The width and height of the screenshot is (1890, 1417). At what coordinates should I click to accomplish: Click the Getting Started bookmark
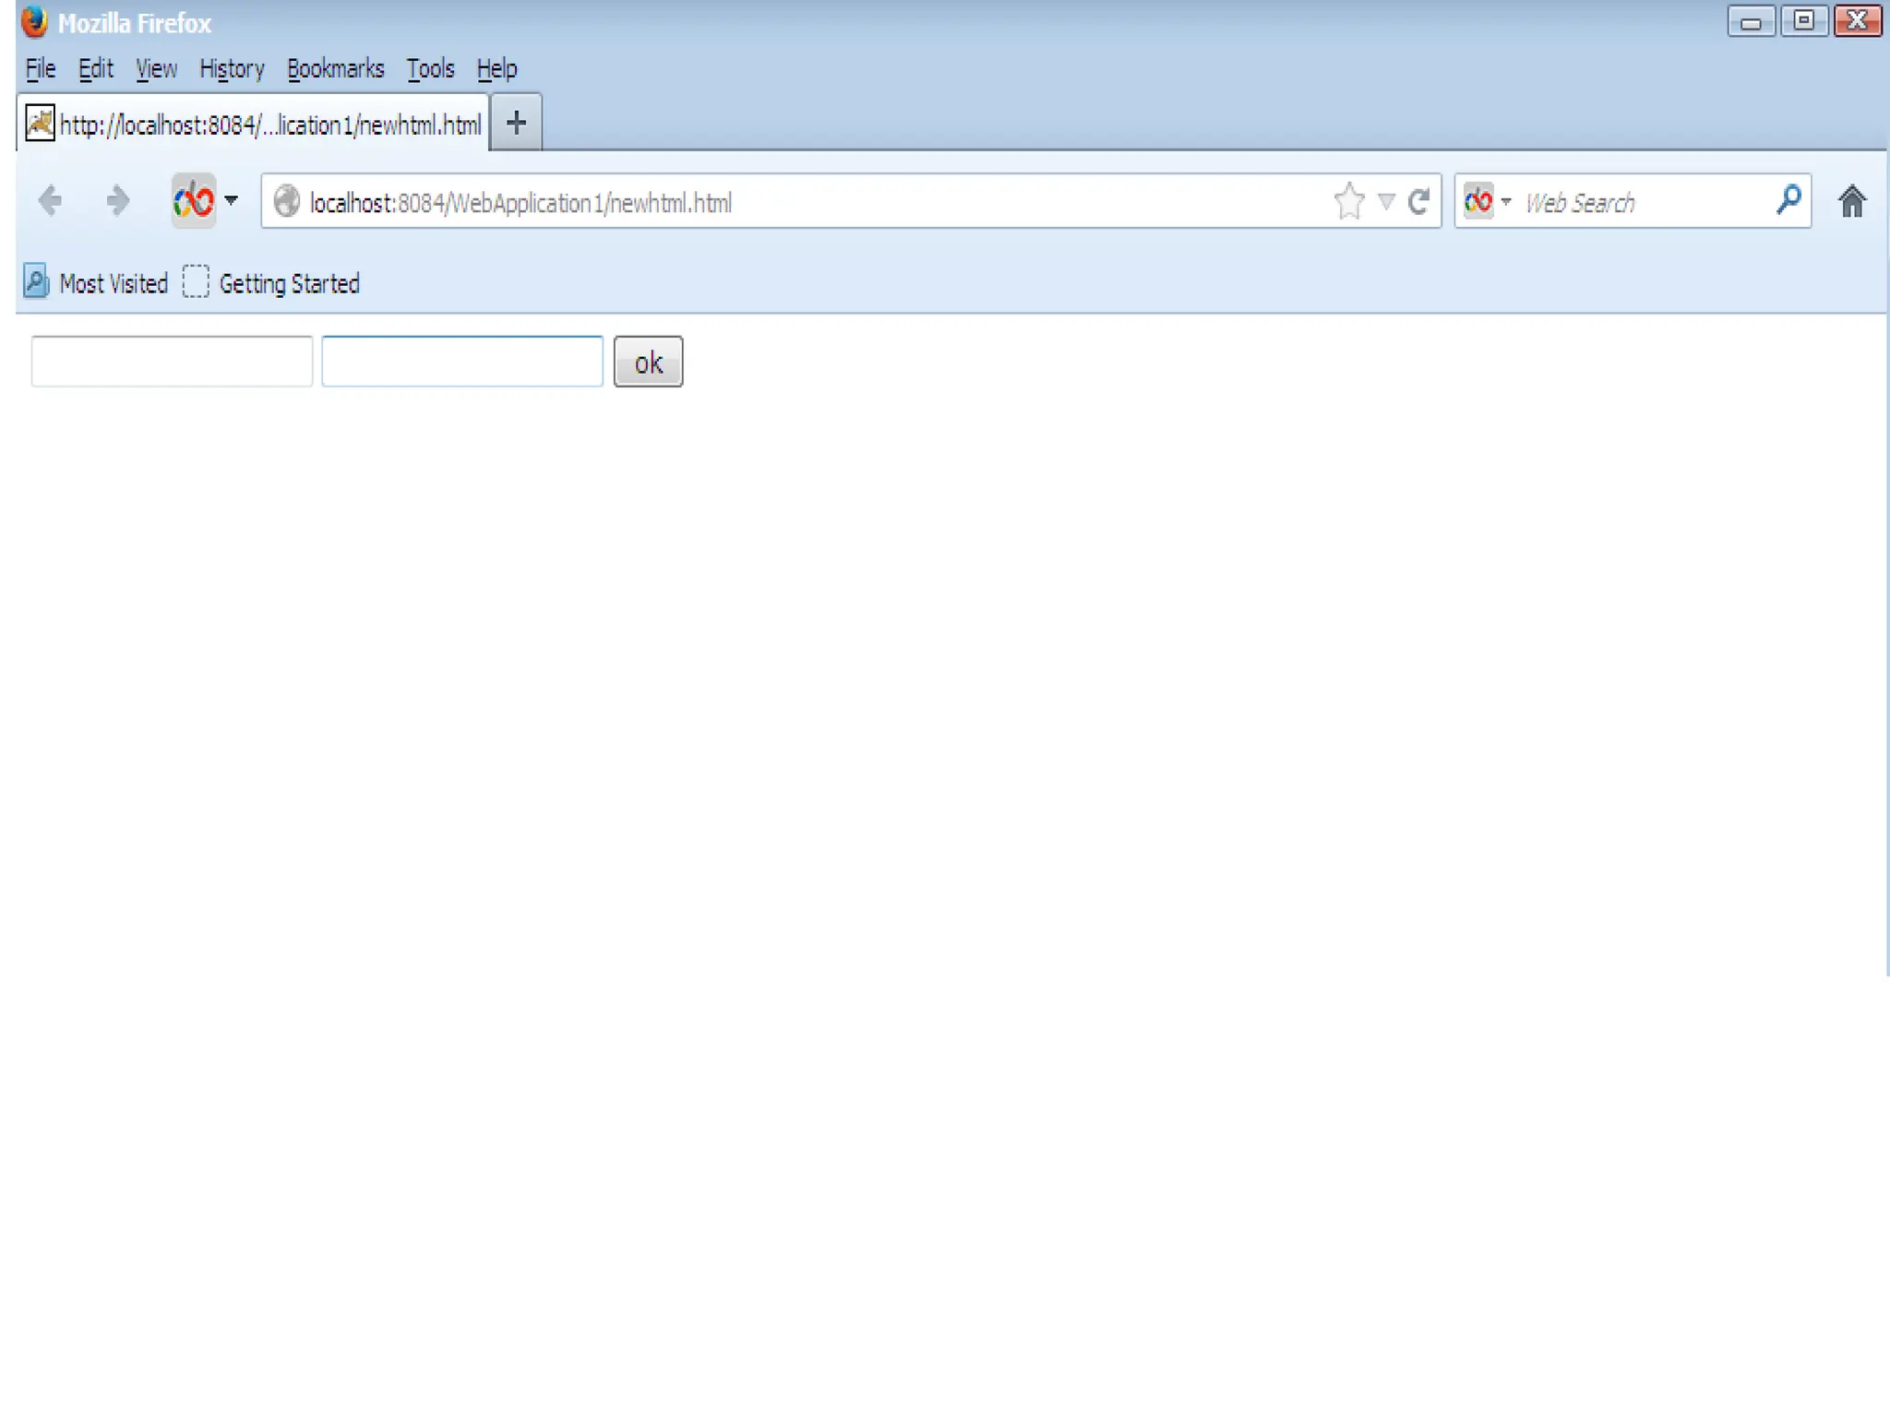[271, 283]
